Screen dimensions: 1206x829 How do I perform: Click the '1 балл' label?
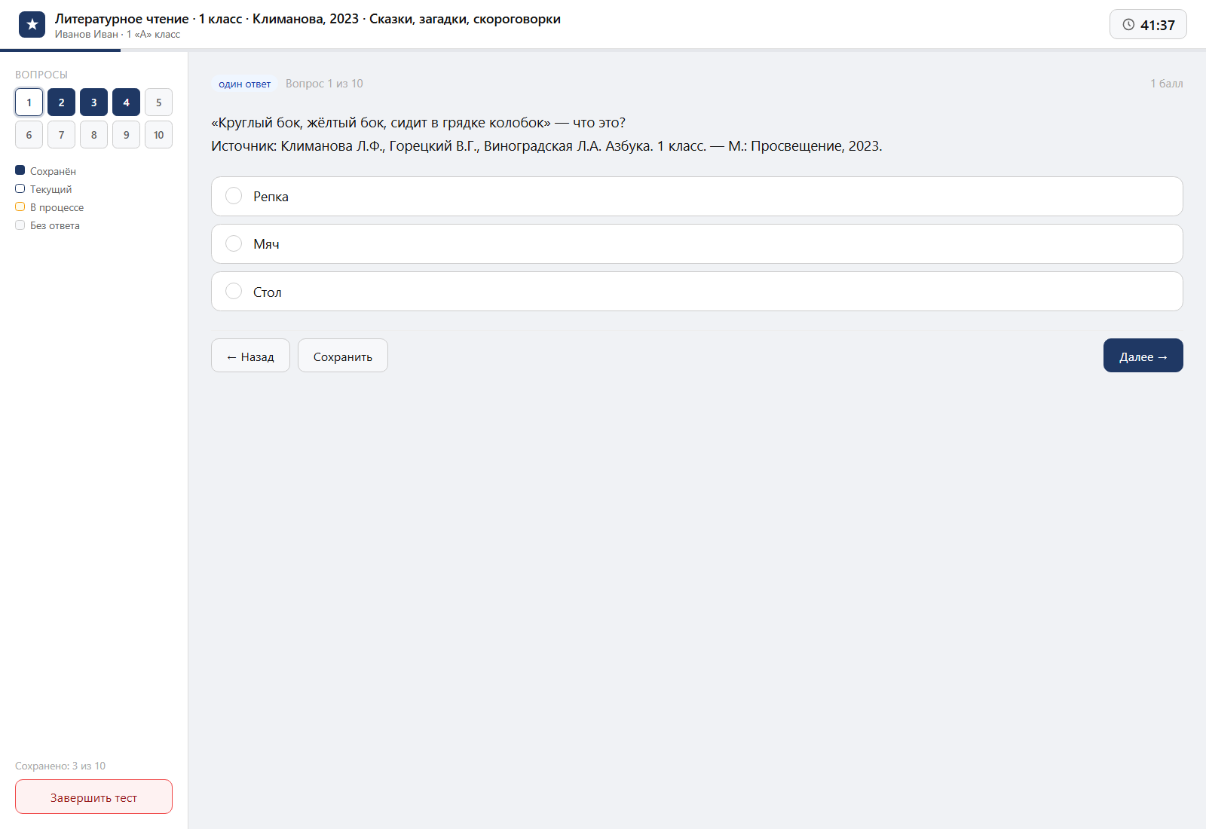[1166, 84]
